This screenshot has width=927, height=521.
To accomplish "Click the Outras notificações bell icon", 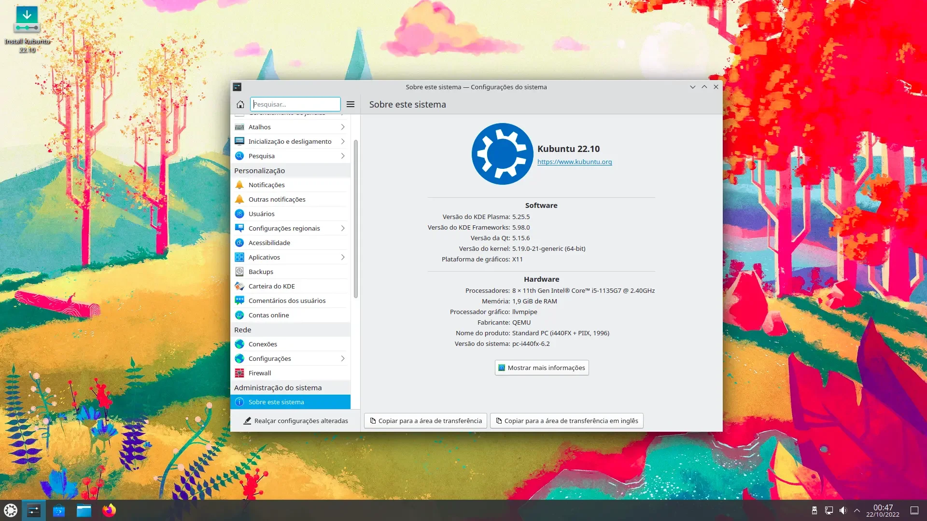I will 239,199.
